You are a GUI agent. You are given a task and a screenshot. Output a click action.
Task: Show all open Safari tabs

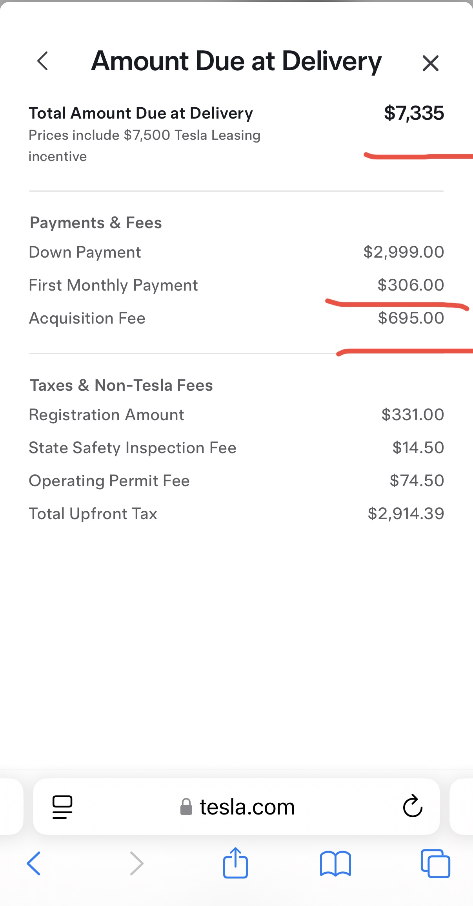[435, 863]
